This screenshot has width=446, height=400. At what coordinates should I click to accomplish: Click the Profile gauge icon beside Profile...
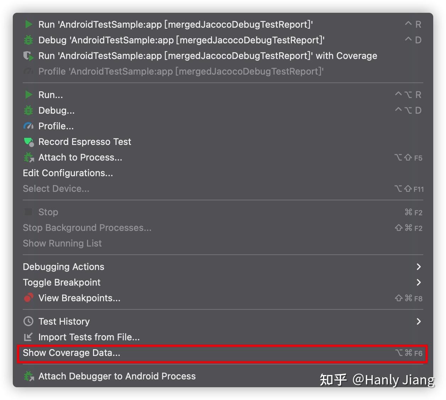click(28, 126)
